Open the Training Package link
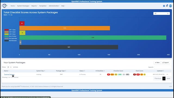Screen dimensions: 174x98 9,74
